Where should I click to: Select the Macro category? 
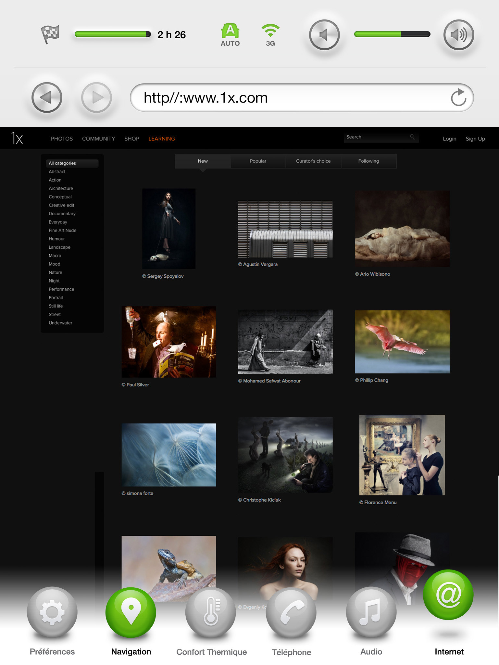[x=55, y=256]
